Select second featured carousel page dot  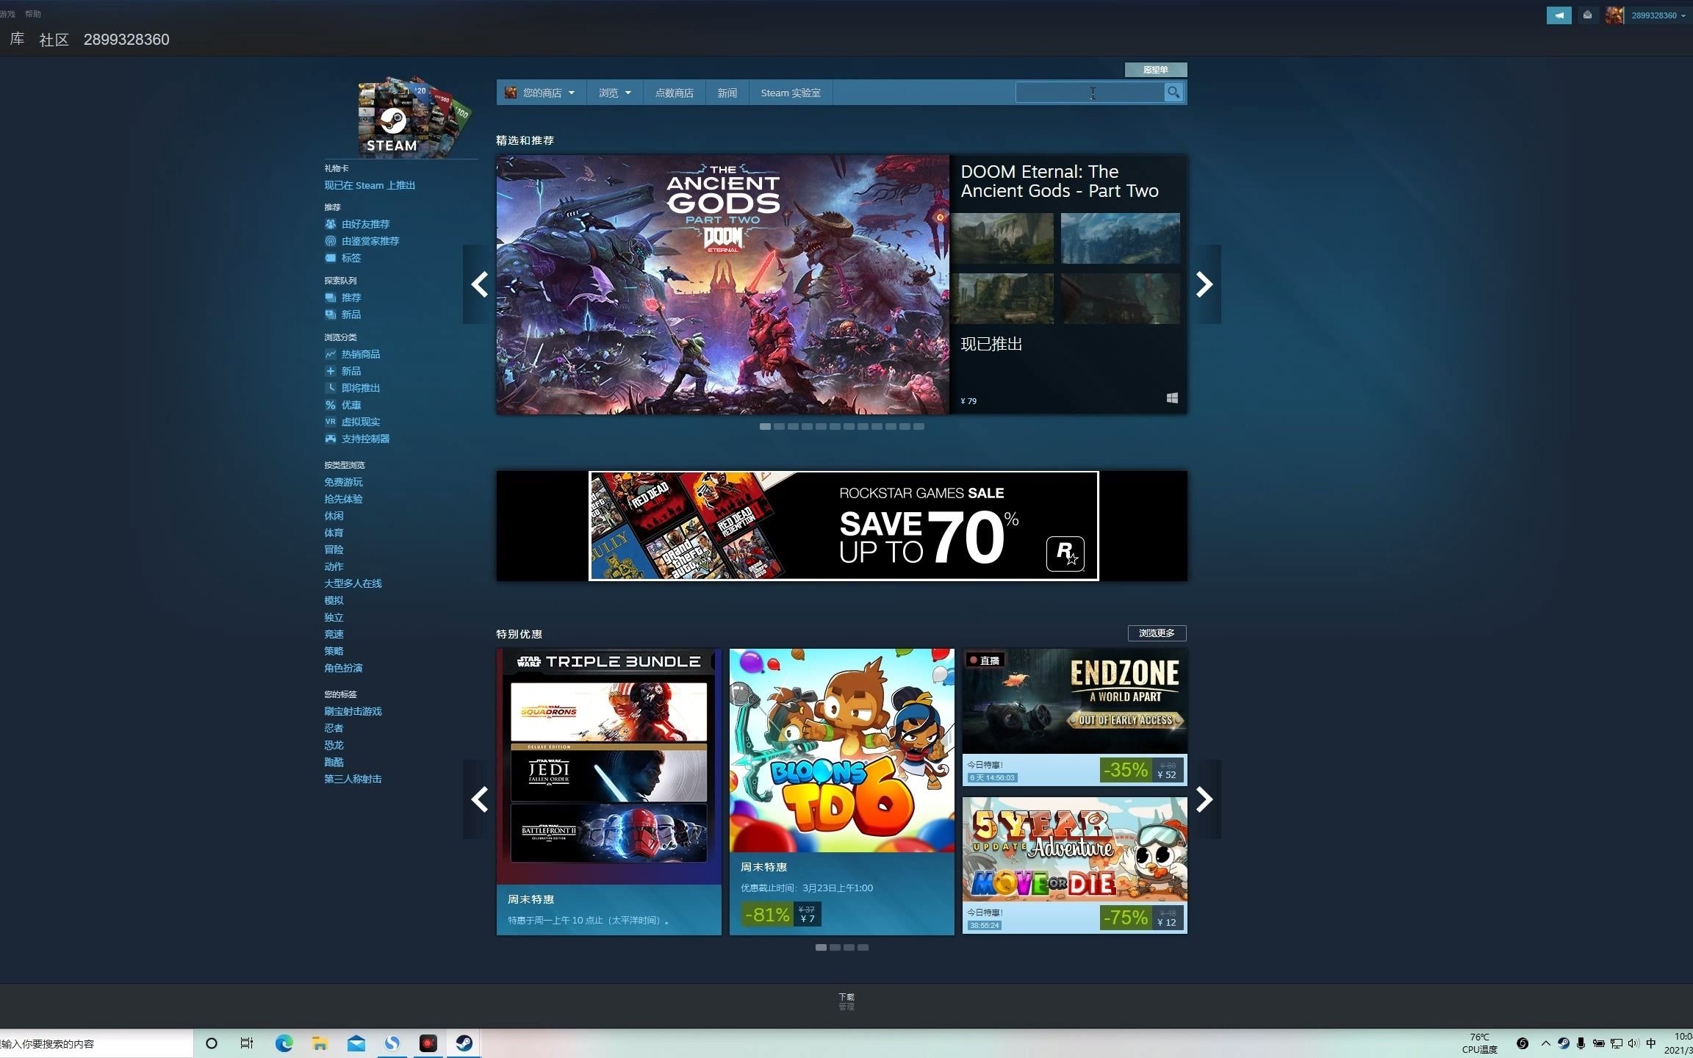[779, 426]
